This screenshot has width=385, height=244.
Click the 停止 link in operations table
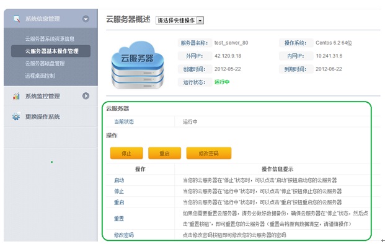(x=119, y=191)
